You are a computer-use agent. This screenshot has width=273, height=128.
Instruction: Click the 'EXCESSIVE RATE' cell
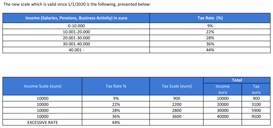pyautogui.click(x=42, y=122)
